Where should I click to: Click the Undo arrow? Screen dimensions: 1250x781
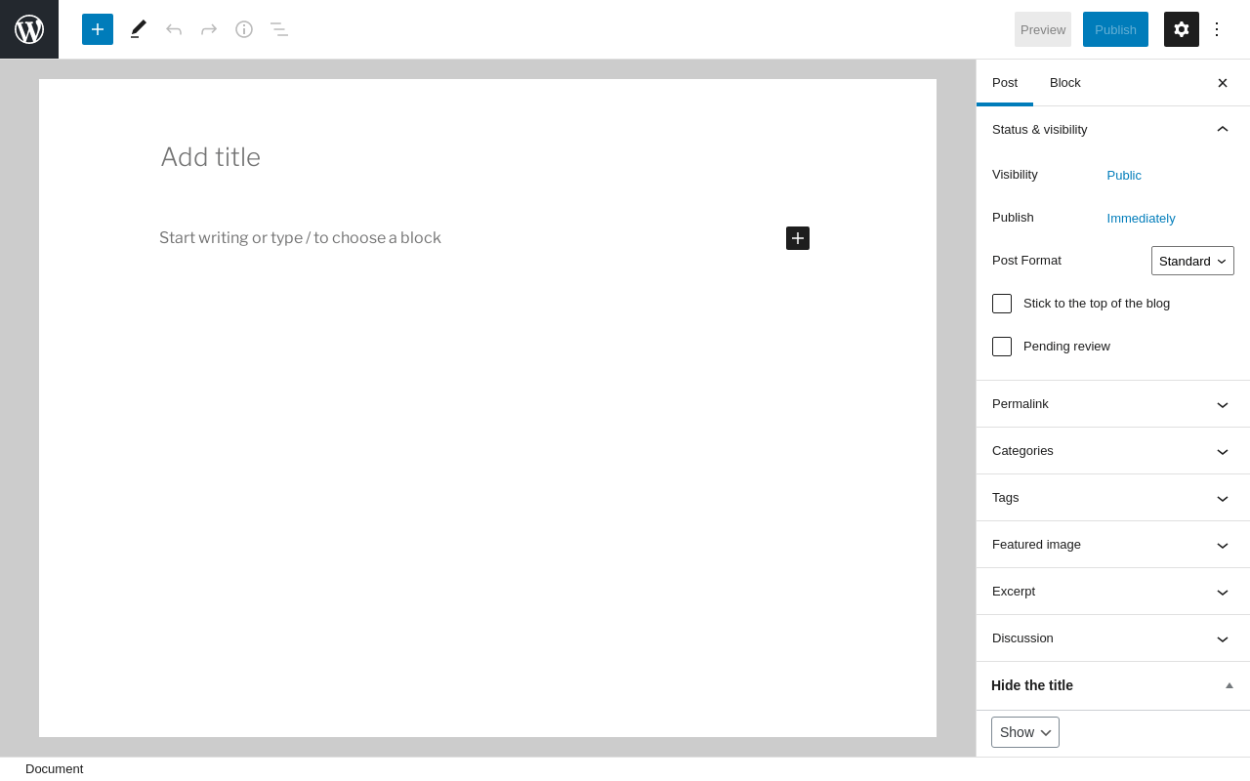pos(174,29)
